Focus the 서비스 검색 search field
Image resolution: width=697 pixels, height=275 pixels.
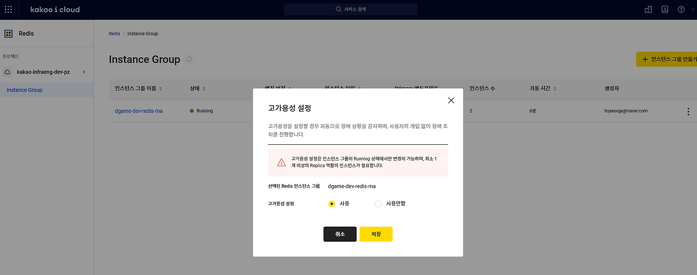[350, 9]
